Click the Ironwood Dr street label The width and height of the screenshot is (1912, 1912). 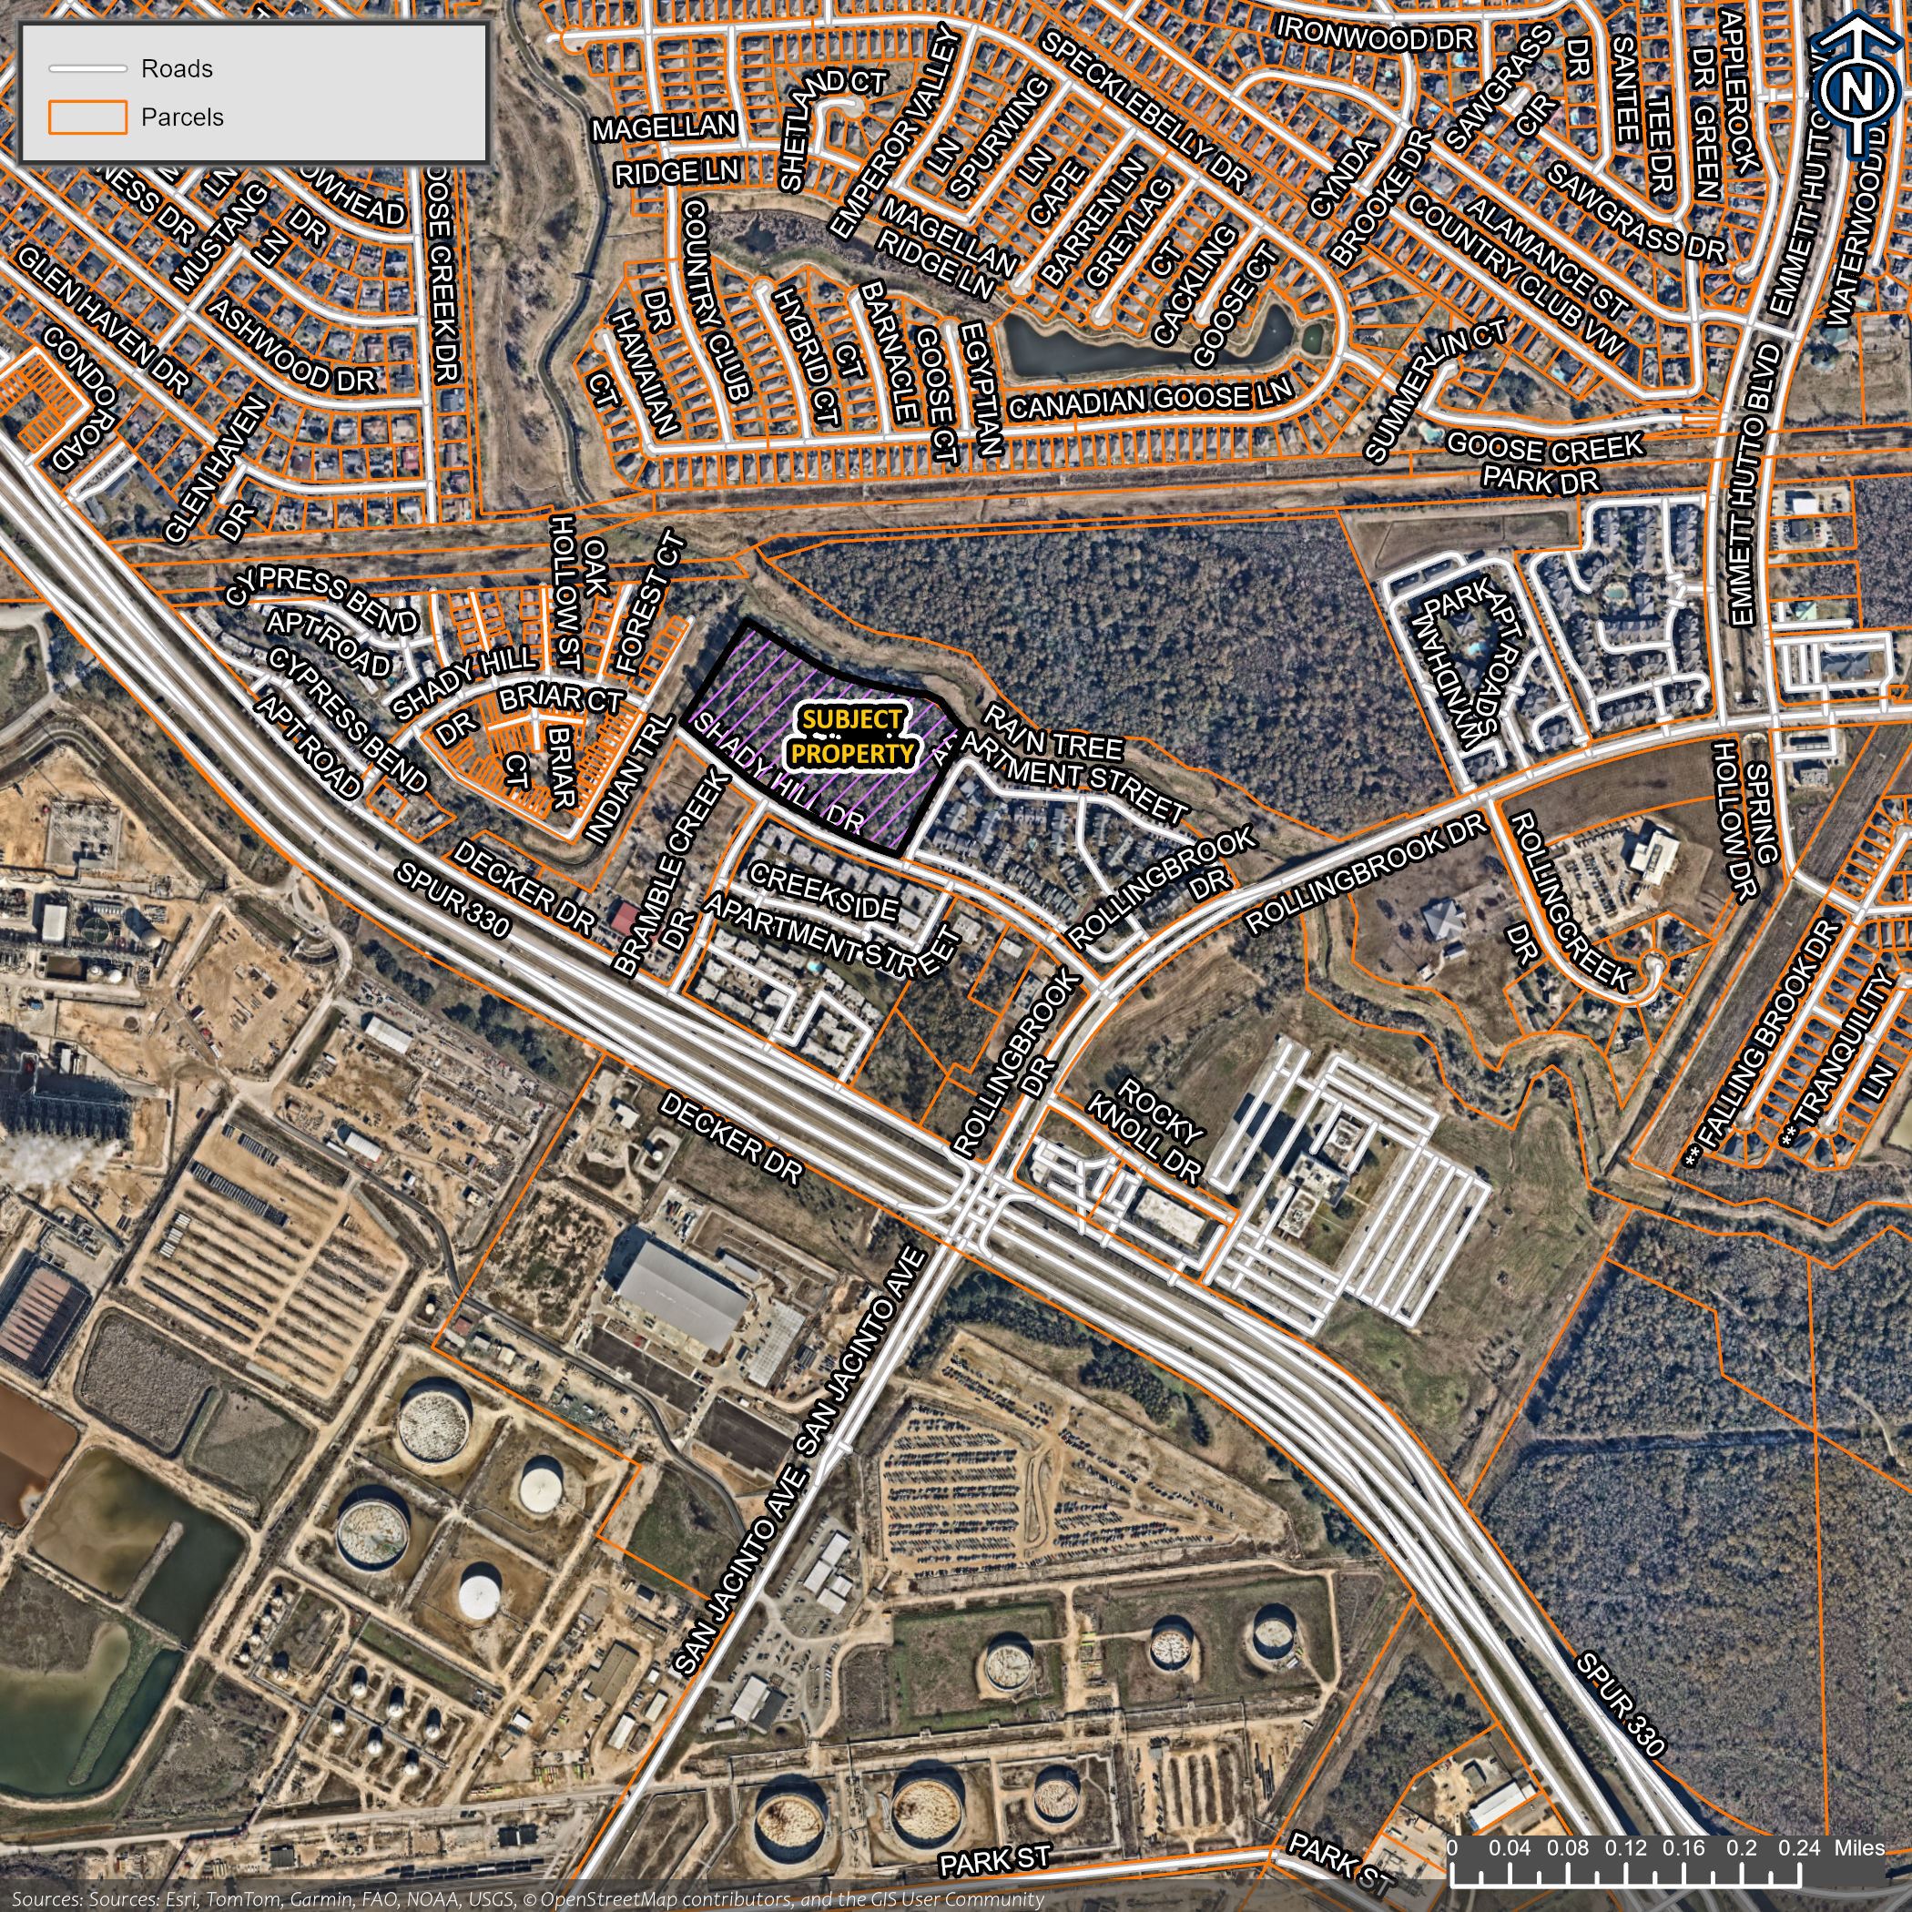[x=1376, y=35]
